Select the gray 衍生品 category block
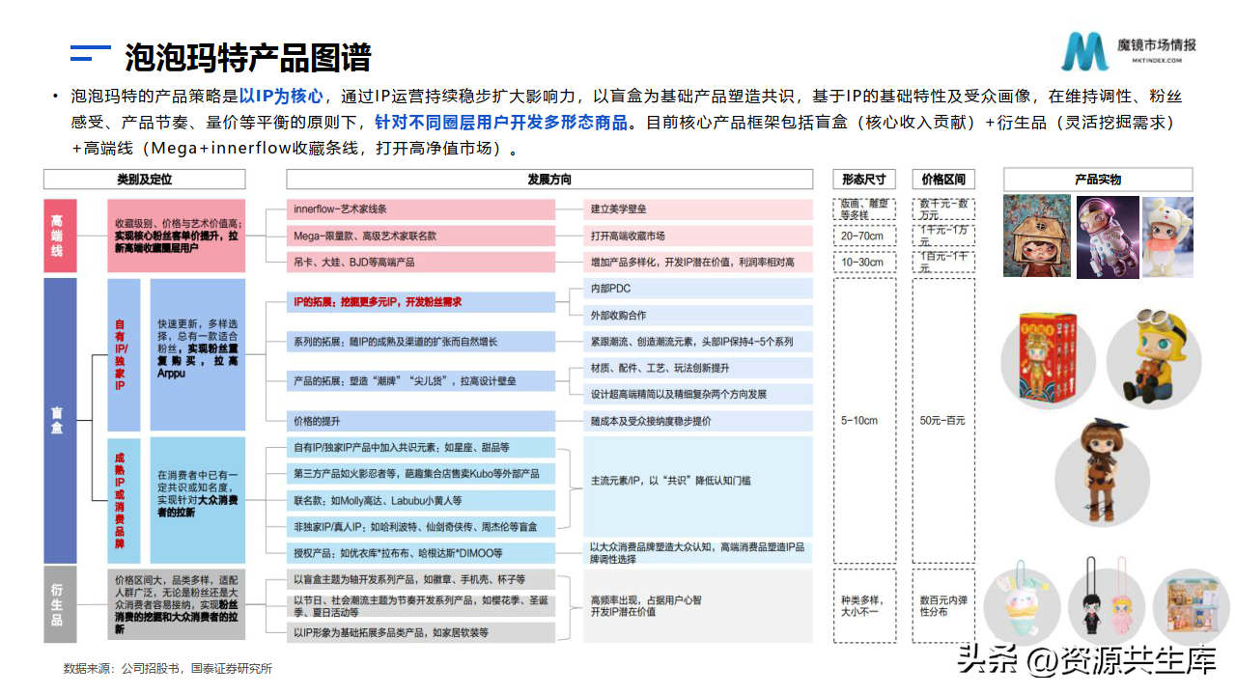The image size is (1236, 695). (59, 605)
